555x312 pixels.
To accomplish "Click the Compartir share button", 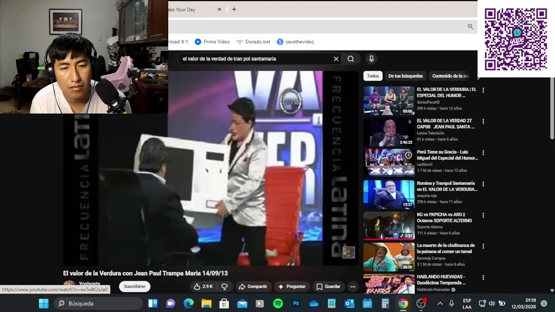I will pos(253,286).
